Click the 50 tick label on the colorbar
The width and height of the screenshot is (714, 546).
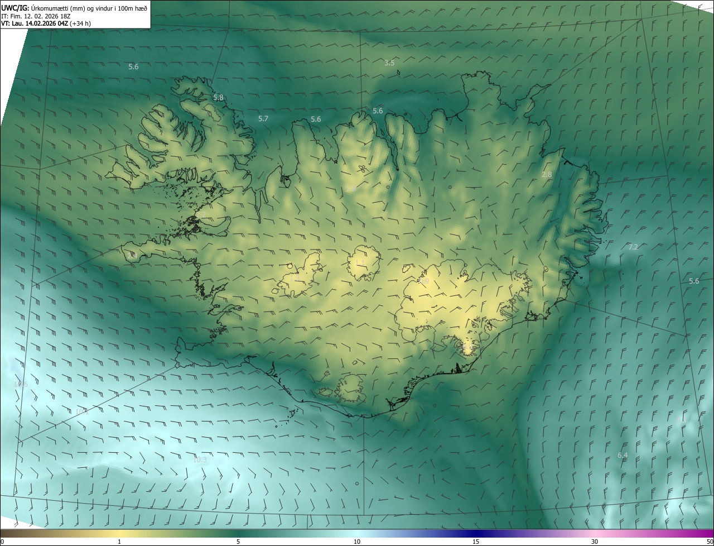(710, 542)
